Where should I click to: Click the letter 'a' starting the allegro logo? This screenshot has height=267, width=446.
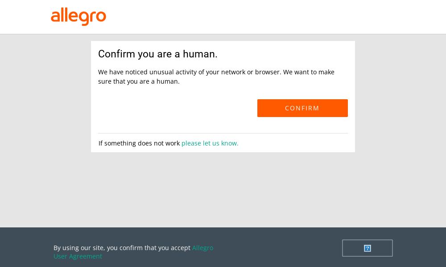click(x=55, y=17)
